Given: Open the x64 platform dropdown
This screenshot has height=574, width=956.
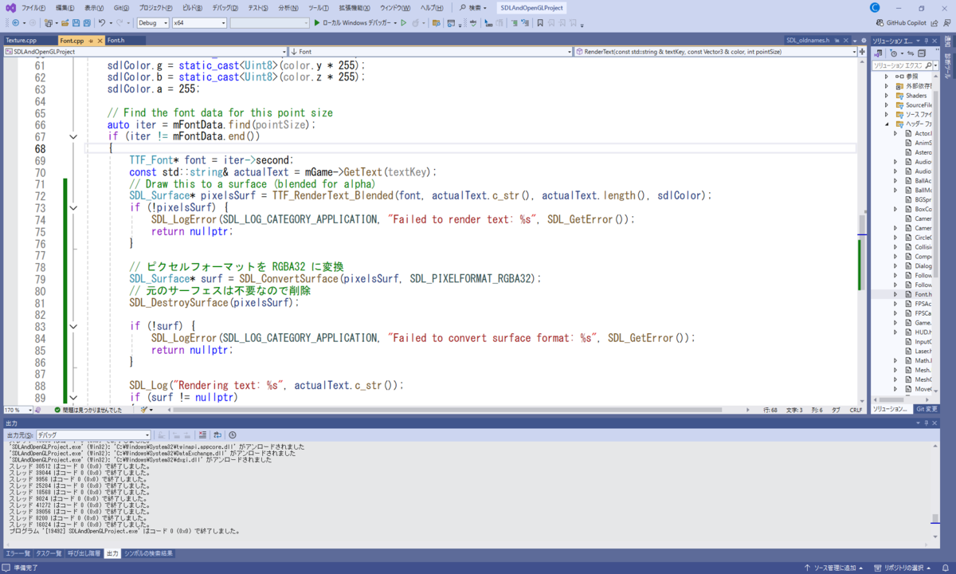Looking at the screenshot, I should [x=199, y=23].
